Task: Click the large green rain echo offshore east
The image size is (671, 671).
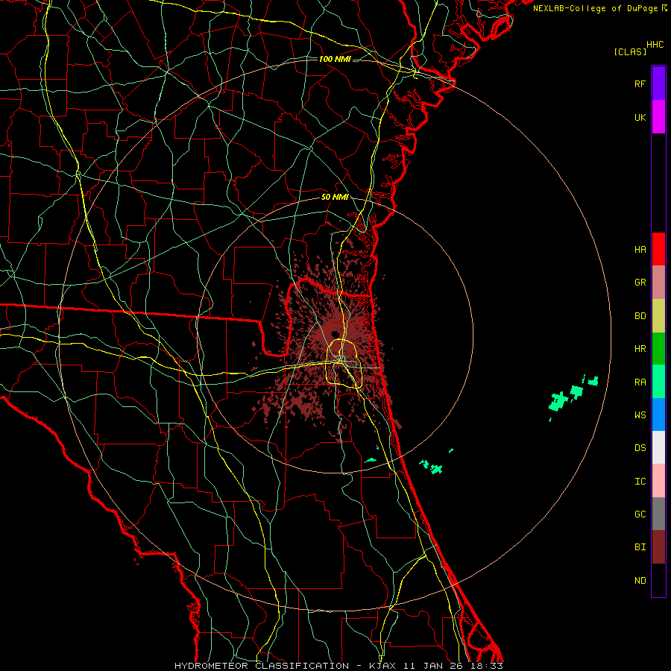Action: (558, 401)
